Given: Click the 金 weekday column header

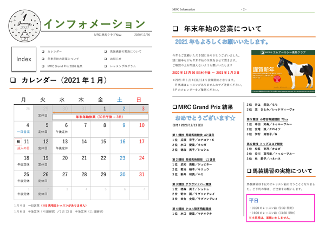Looking at the screenshot, I should (x=100, y=100).
